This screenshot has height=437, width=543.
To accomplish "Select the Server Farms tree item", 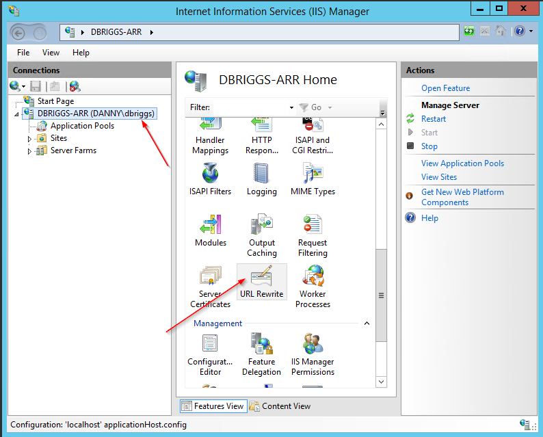I will click(73, 150).
